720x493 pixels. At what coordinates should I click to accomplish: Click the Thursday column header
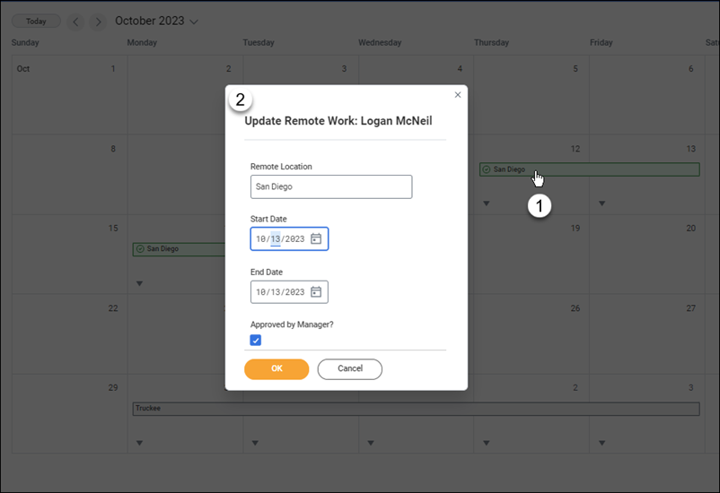point(491,43)
